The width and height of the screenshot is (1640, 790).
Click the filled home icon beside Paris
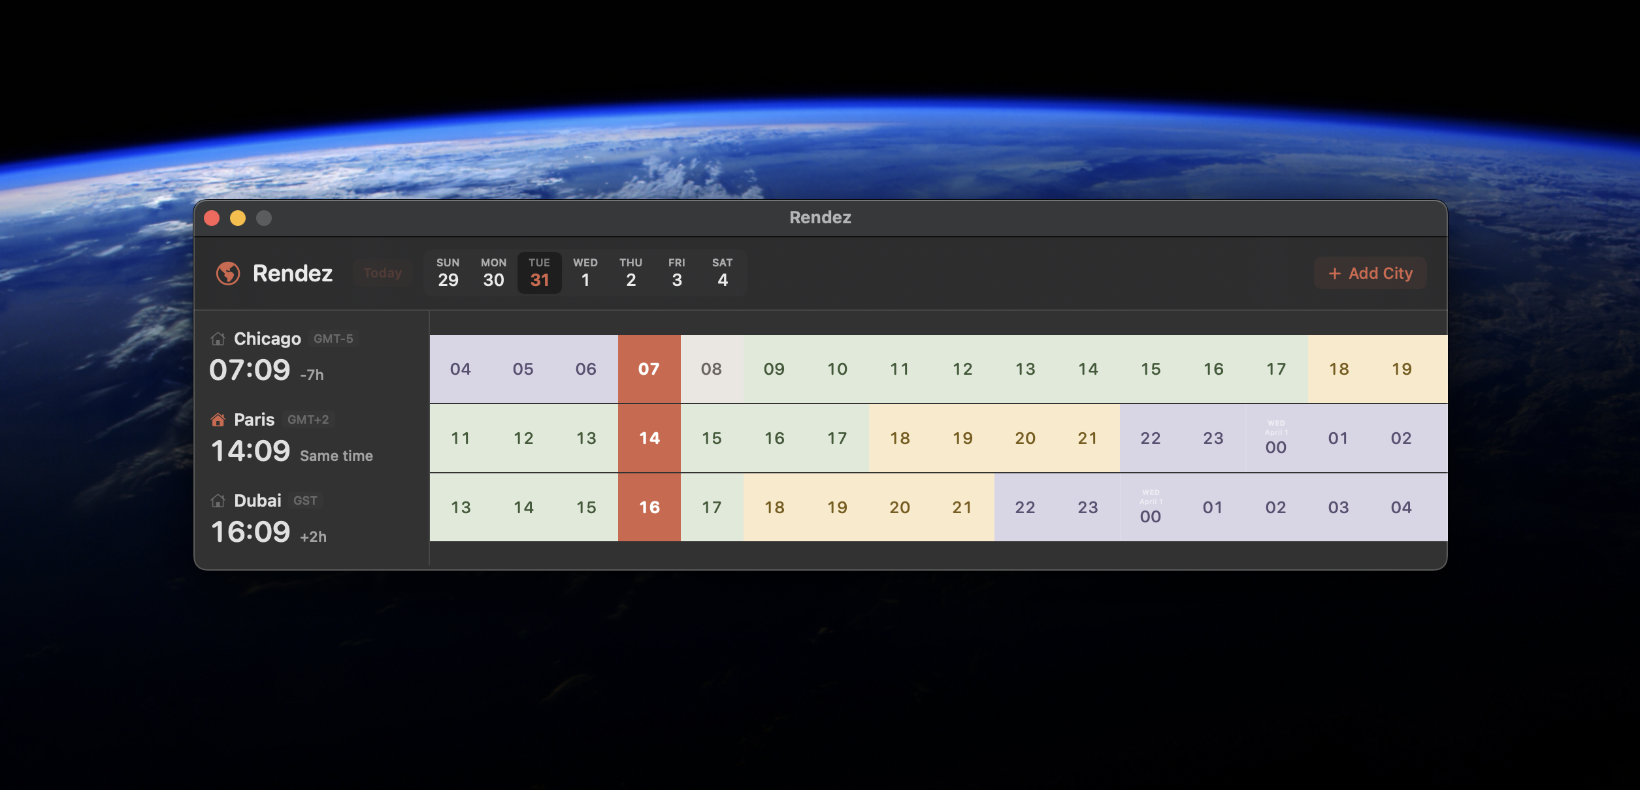218,419
